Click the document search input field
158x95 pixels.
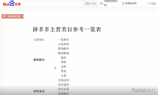[54, 3]
